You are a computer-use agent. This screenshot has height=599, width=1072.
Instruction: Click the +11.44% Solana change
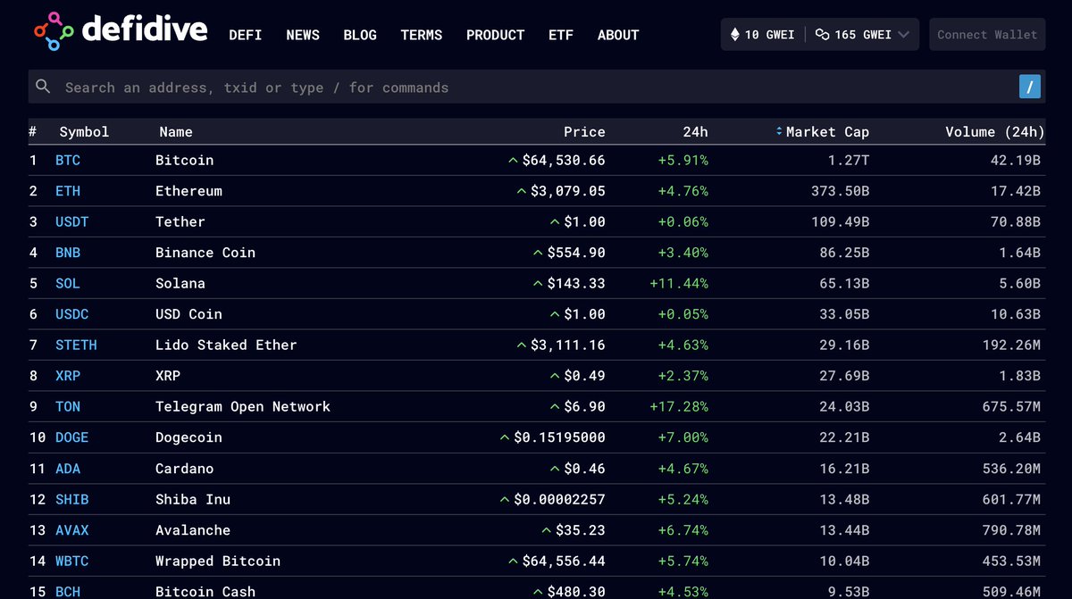coord(679,284)
